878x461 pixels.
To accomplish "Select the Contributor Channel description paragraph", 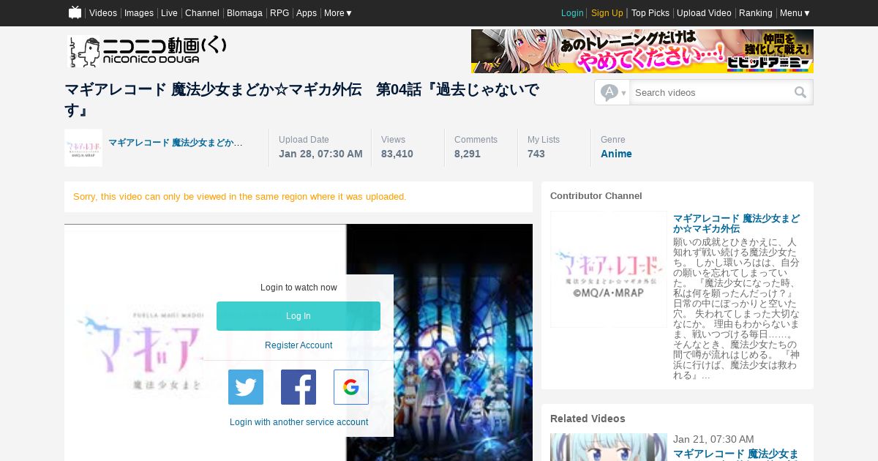I will pos(736,309).
